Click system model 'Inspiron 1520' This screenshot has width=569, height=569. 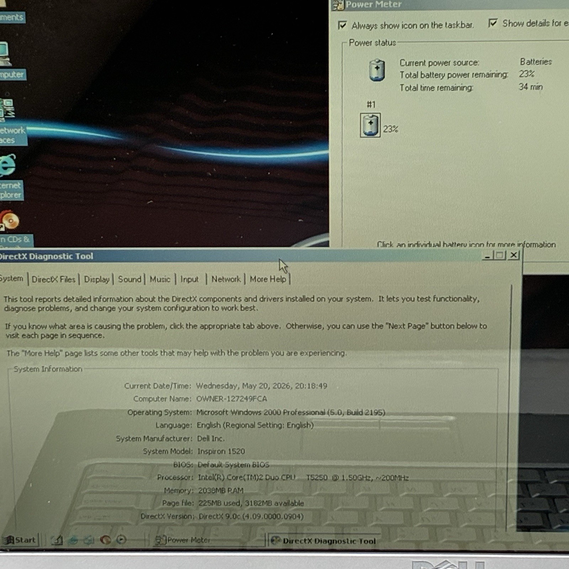tap(221, 451)
